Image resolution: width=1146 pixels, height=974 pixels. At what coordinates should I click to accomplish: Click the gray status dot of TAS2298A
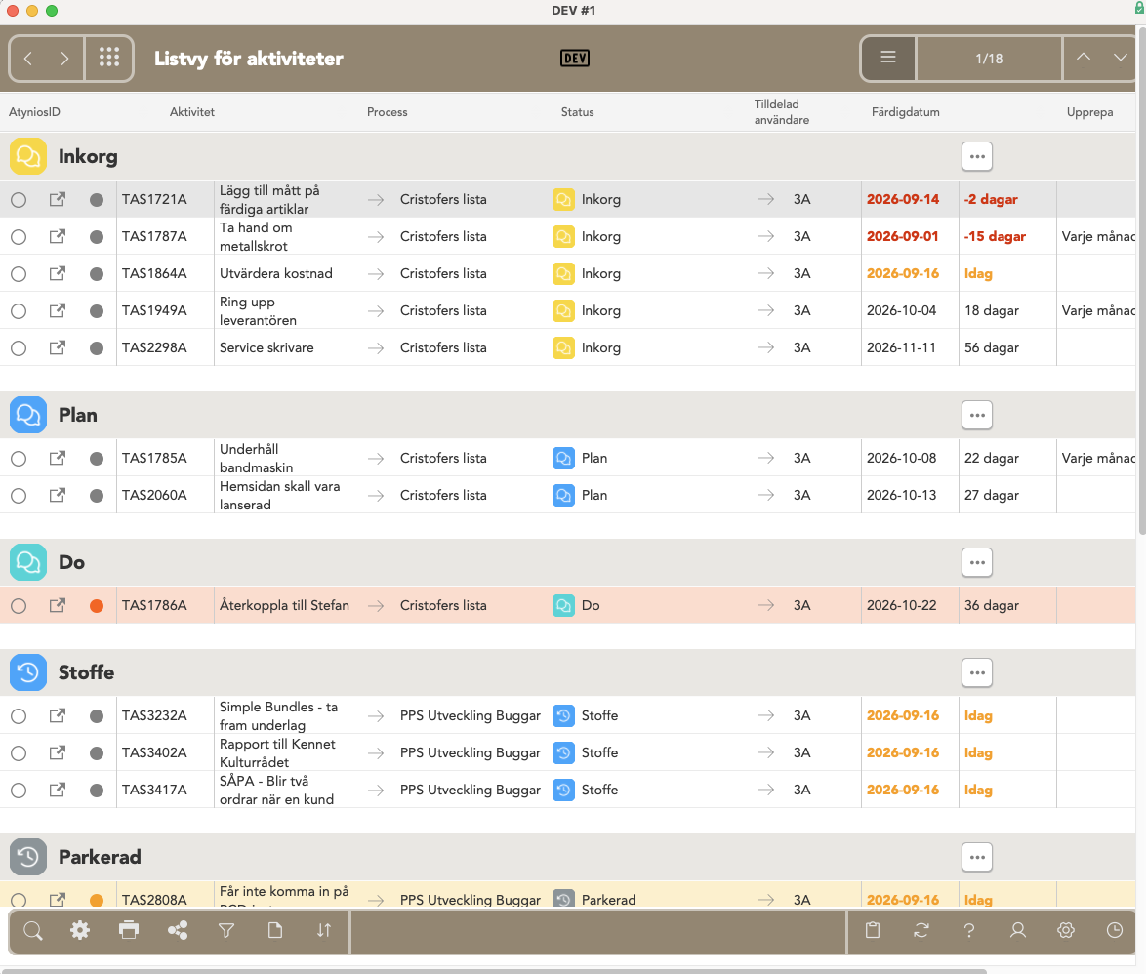[97, 348]
